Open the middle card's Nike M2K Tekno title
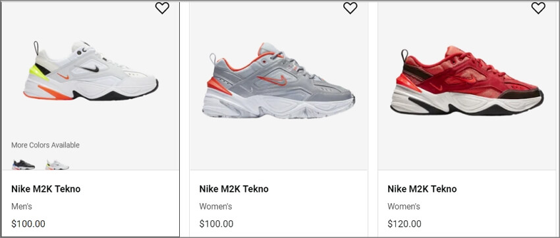Viewport: 560px width, 238px height. (x=234, y=189)
